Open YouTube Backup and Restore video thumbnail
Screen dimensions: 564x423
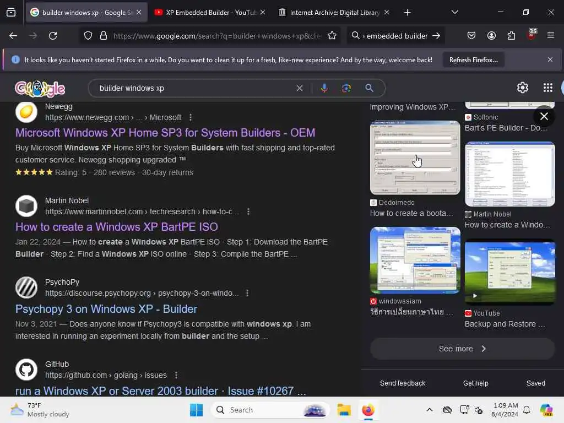pyautogui.click(x=509, y=272)
